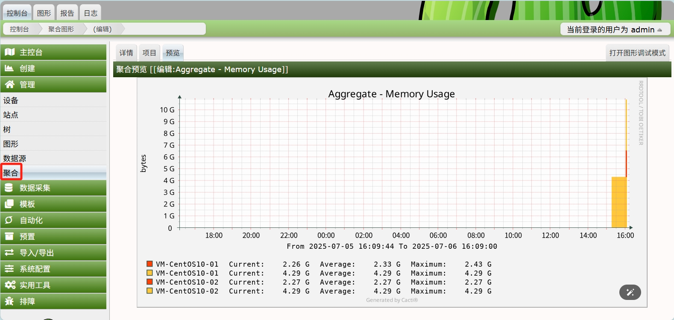Click the database icon beside 数据采集

9,188
